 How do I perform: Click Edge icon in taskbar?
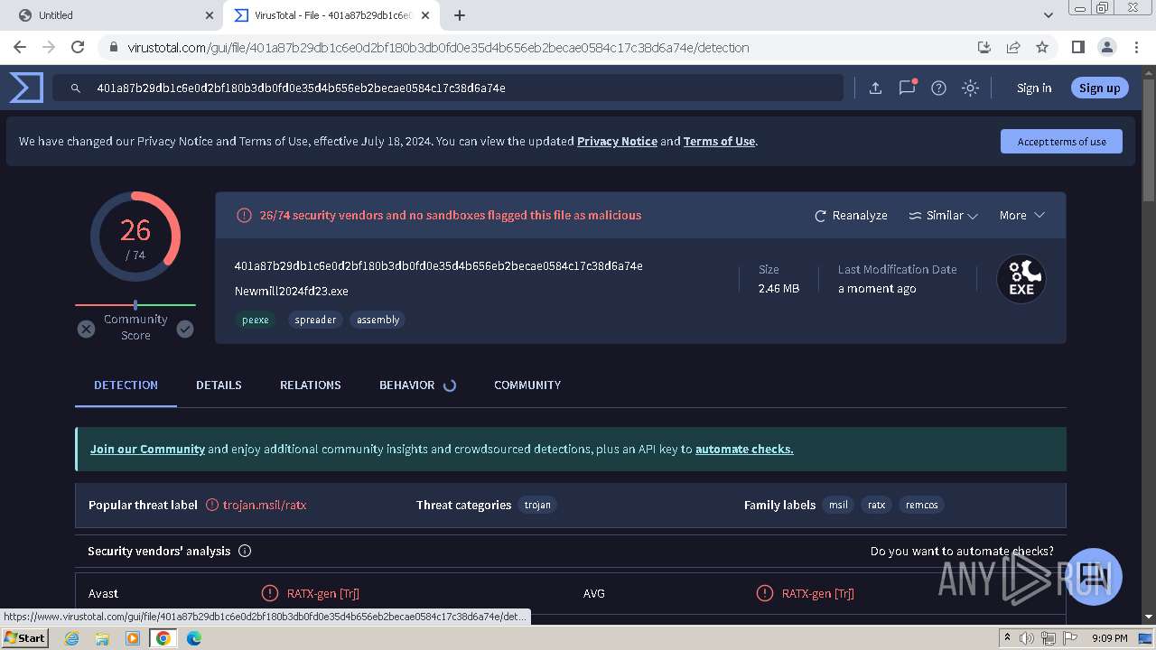[193, 638]
